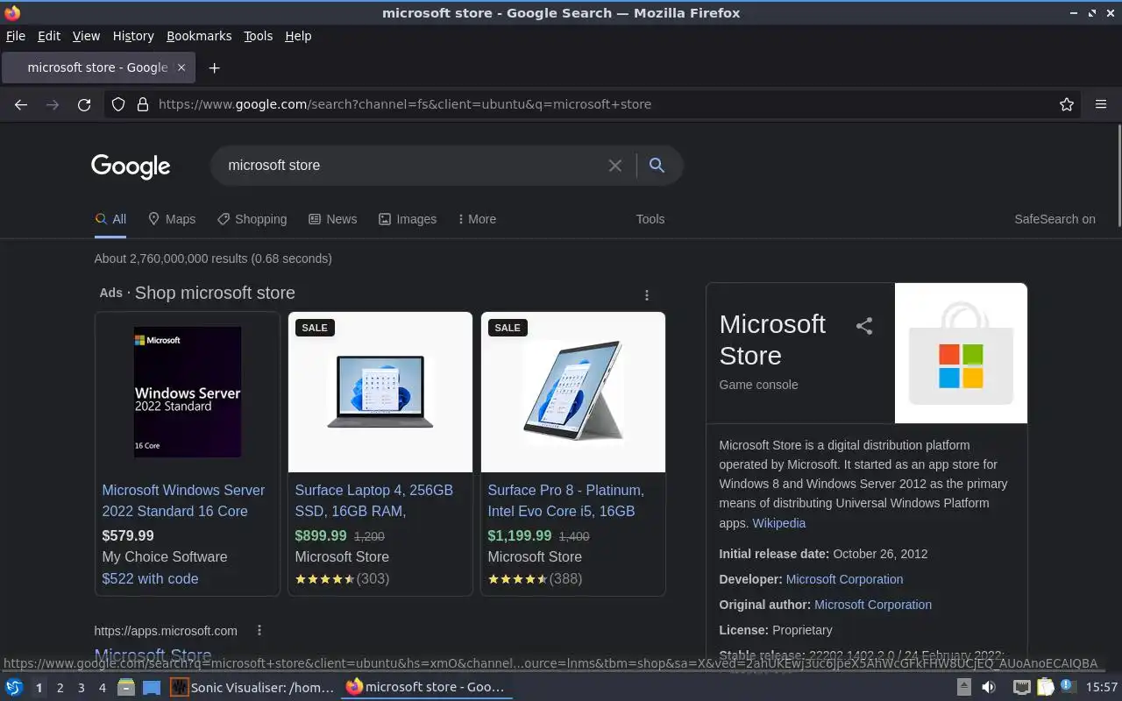Open the Bookmarks menu
This screenshot has height=701, width=1122.
(x=199, y=36)
